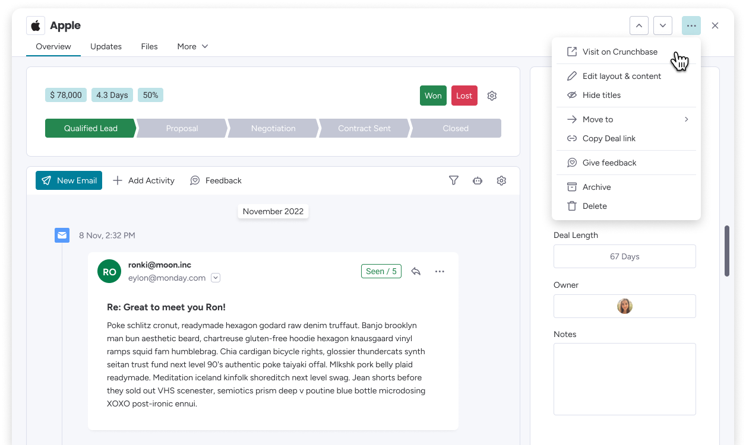Click the Deal Length 67 Days field

coord(625,256)
